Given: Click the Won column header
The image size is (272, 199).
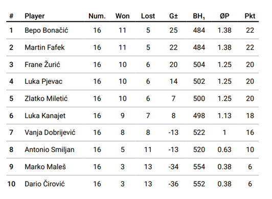Looking at the screenshot, I should point(123,16).
